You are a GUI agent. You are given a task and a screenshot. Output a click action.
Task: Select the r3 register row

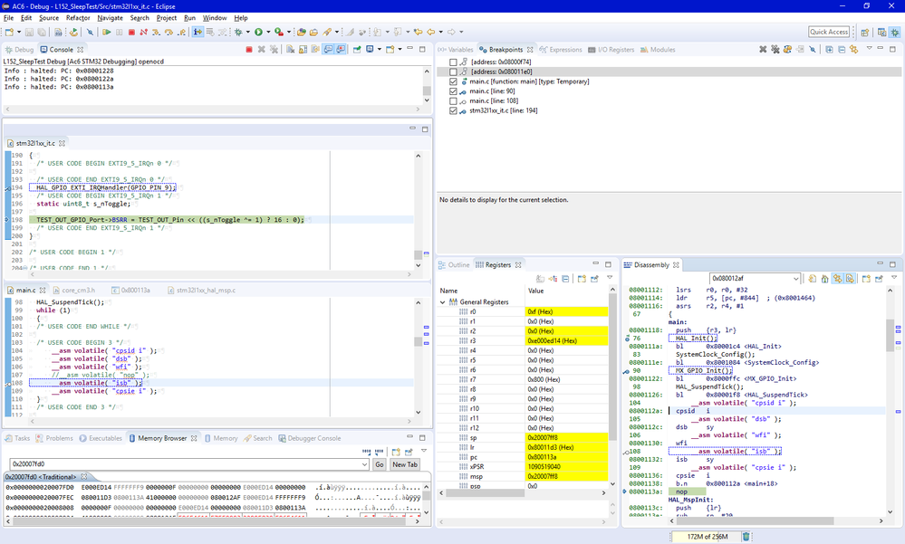pos(523,341)
